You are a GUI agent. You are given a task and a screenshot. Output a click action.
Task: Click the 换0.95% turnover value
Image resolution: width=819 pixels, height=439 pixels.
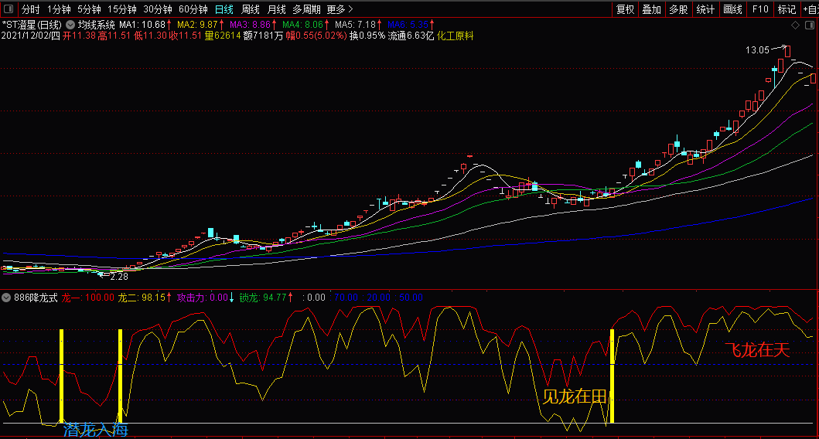tap(367, 36)
